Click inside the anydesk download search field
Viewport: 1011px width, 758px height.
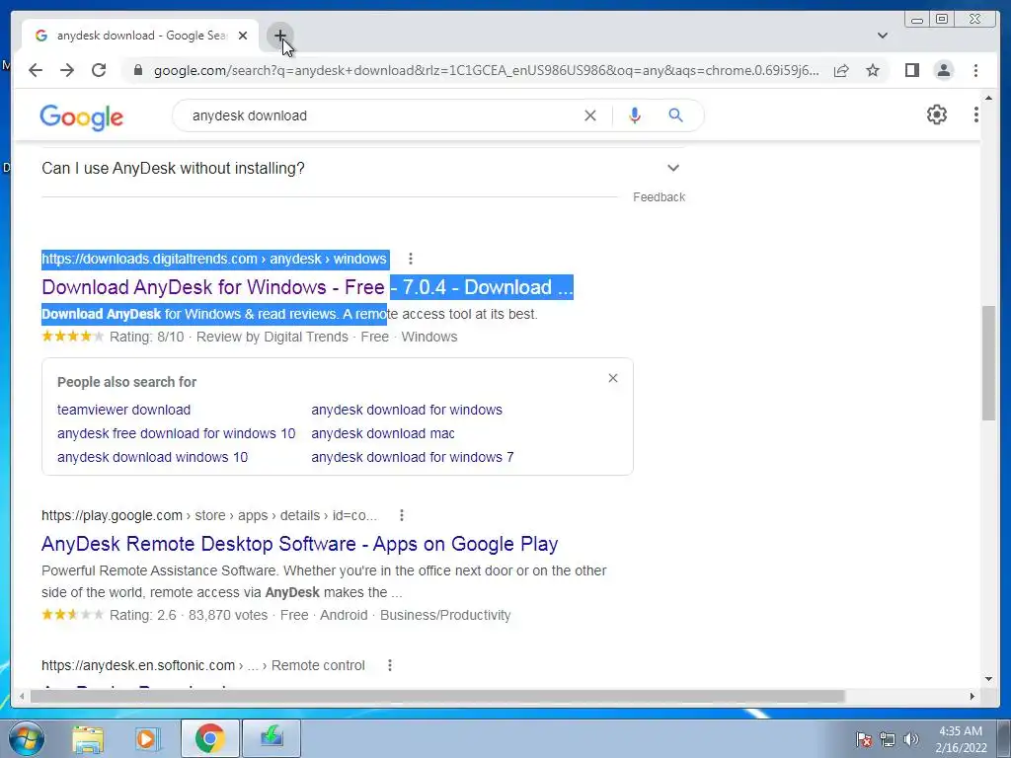[x=380, y=115]
